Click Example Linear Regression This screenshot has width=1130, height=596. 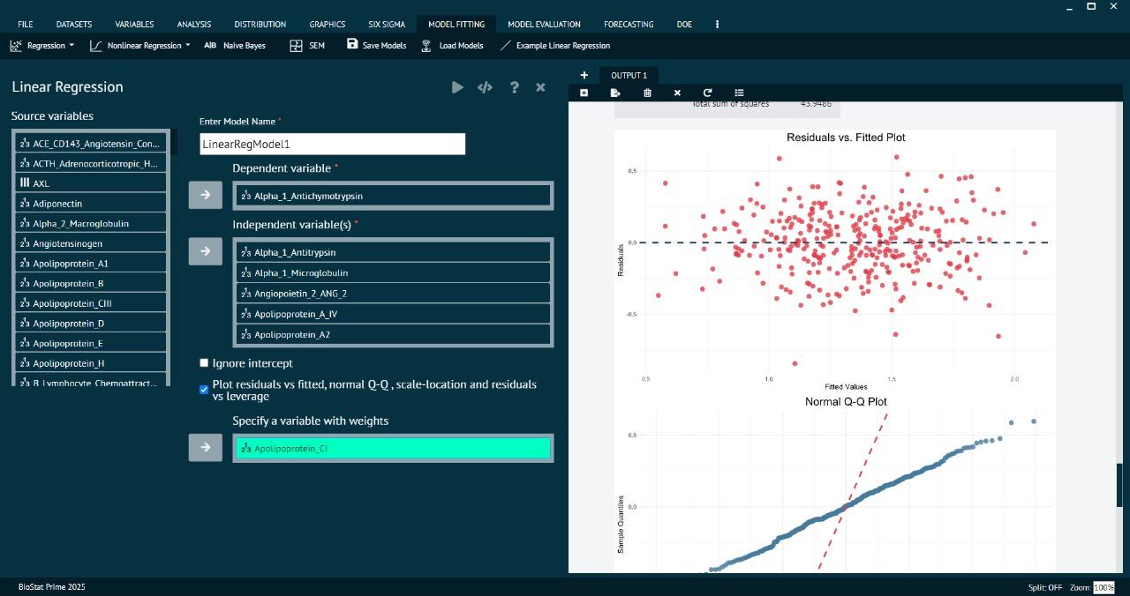pos(556,45)
